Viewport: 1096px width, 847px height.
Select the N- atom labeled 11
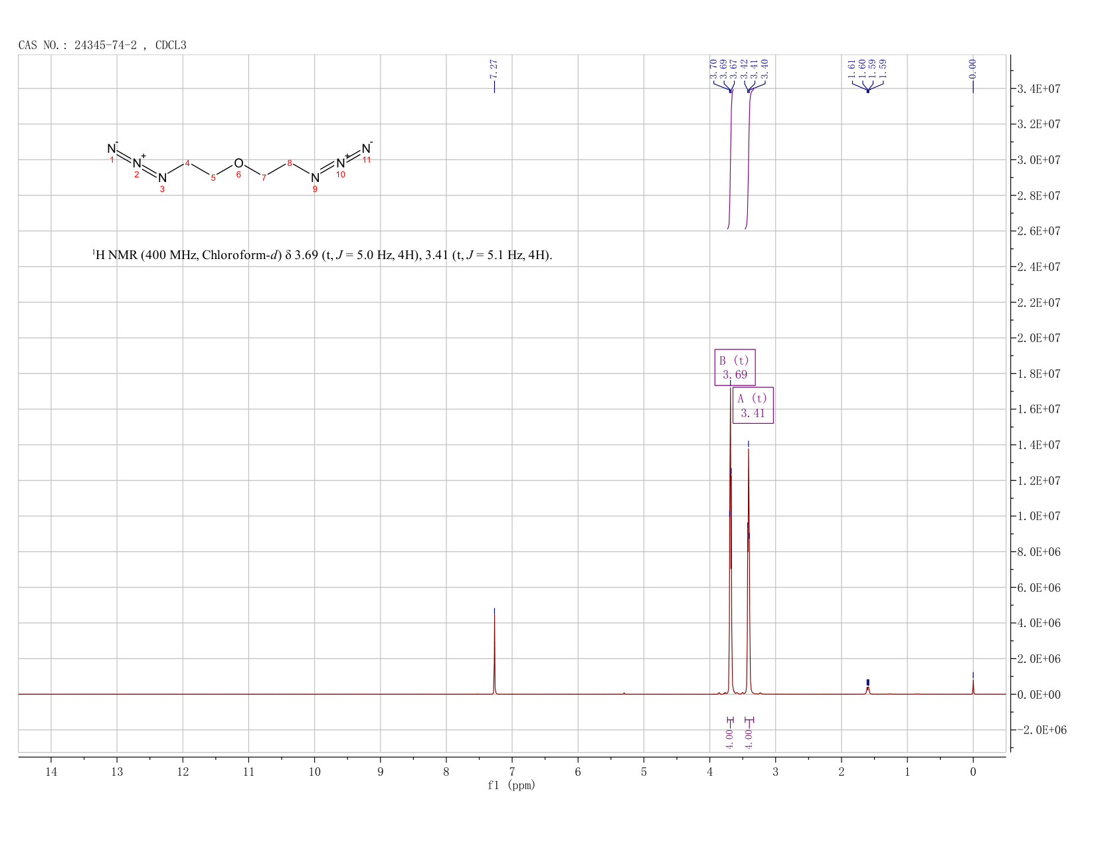pyautogui.click(x=366, y=149)
